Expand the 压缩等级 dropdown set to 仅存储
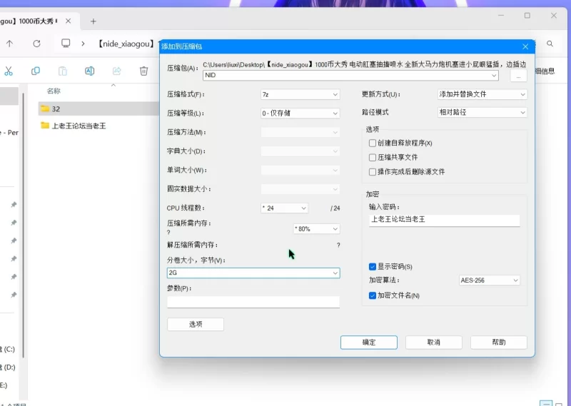The width and height of the screenshot is (571, 406). (x=300, y=113)
